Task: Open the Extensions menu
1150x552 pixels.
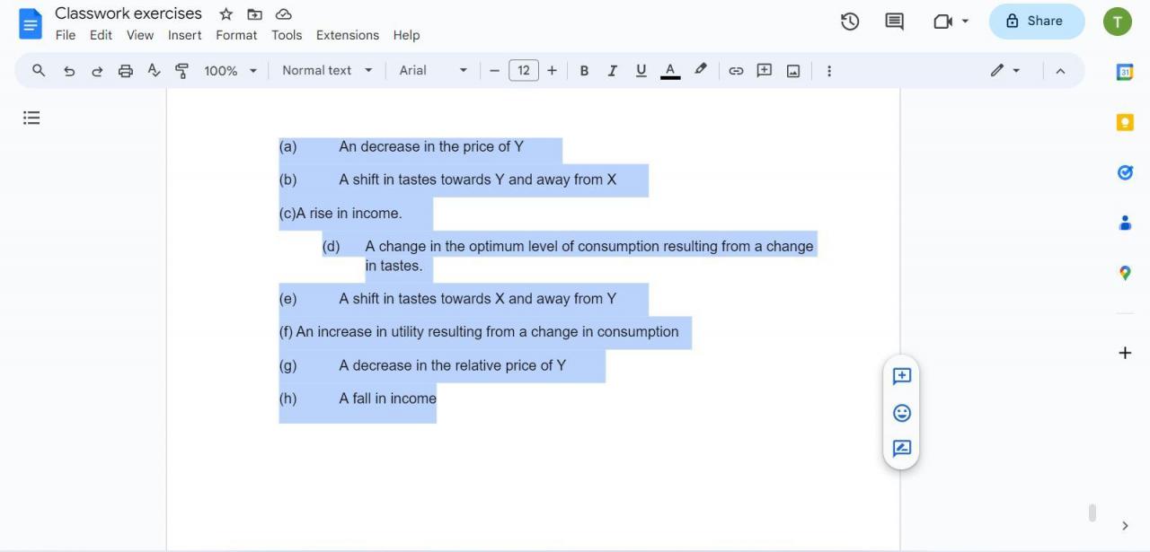Action: [x=347, y=35]
